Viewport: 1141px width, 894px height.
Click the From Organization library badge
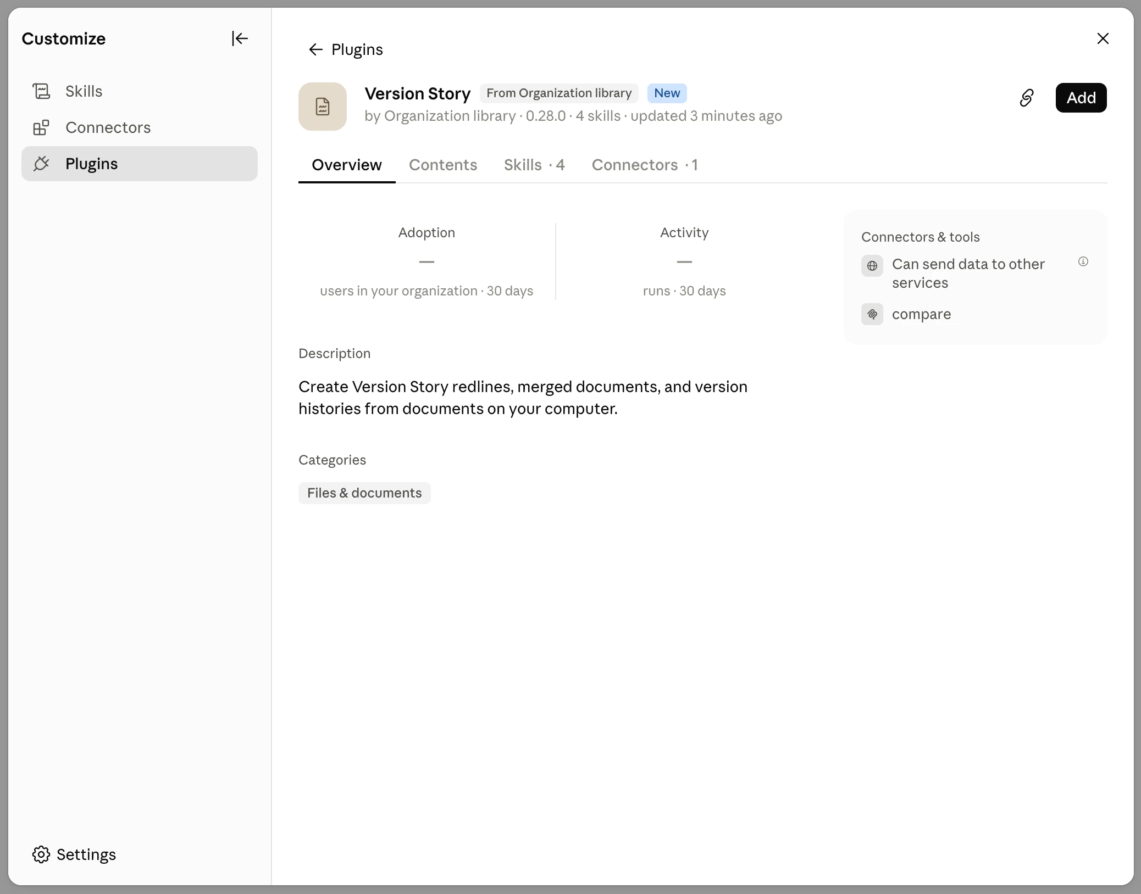tap(559, 93)
